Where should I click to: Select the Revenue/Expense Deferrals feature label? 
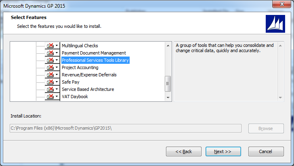89,75
